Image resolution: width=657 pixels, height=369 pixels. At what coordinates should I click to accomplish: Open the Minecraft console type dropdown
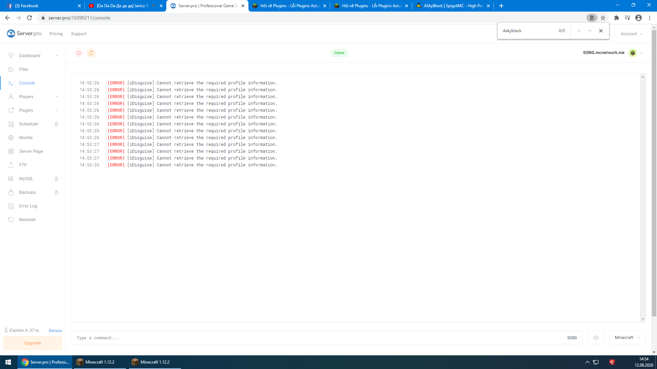(x=627, y=338)
